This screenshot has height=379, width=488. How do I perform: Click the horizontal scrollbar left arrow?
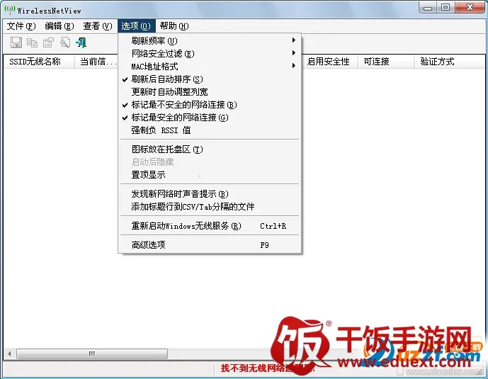[x=9, y=353]
